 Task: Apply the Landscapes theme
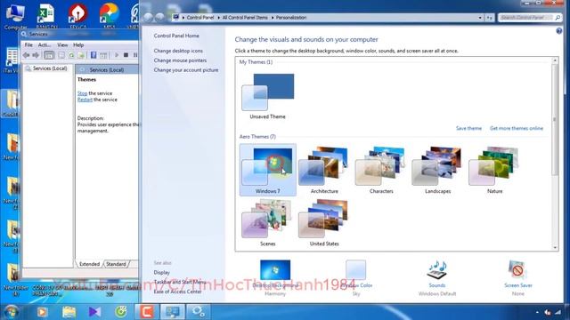pyautogui.click(x=437, y=170)
